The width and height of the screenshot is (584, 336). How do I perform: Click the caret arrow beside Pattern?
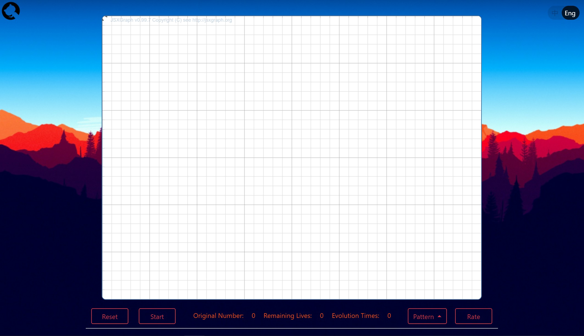[439, 316]
